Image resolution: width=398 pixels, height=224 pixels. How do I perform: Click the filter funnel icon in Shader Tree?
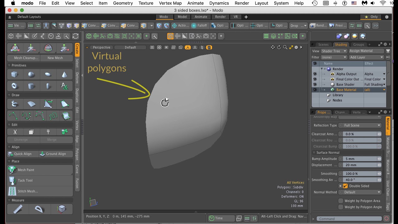pos(388,51)
